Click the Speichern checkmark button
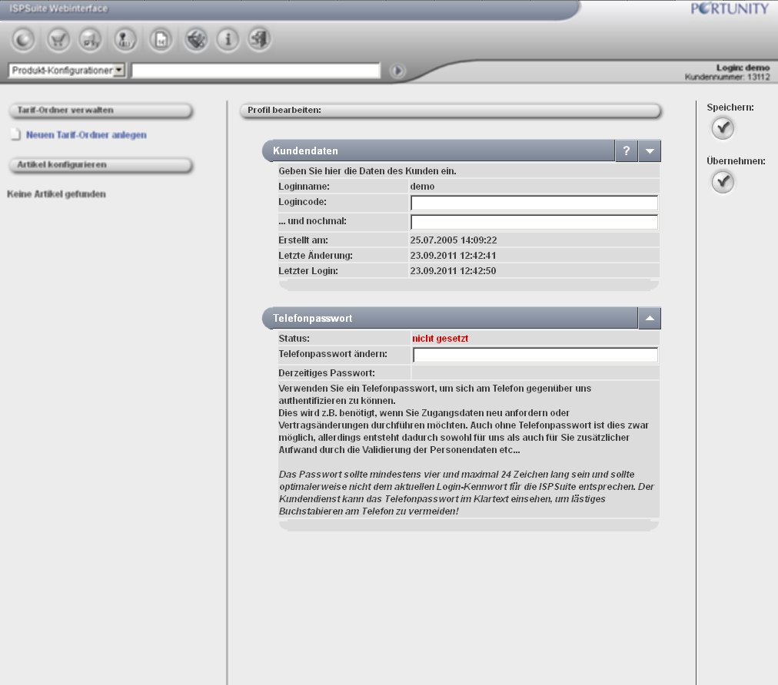778x685 pixels. coord(723,128)
